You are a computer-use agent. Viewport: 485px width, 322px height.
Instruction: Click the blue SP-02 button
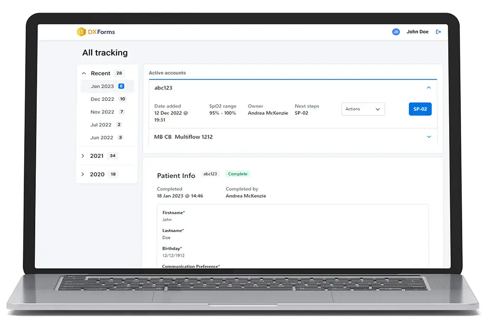(420, 109)
